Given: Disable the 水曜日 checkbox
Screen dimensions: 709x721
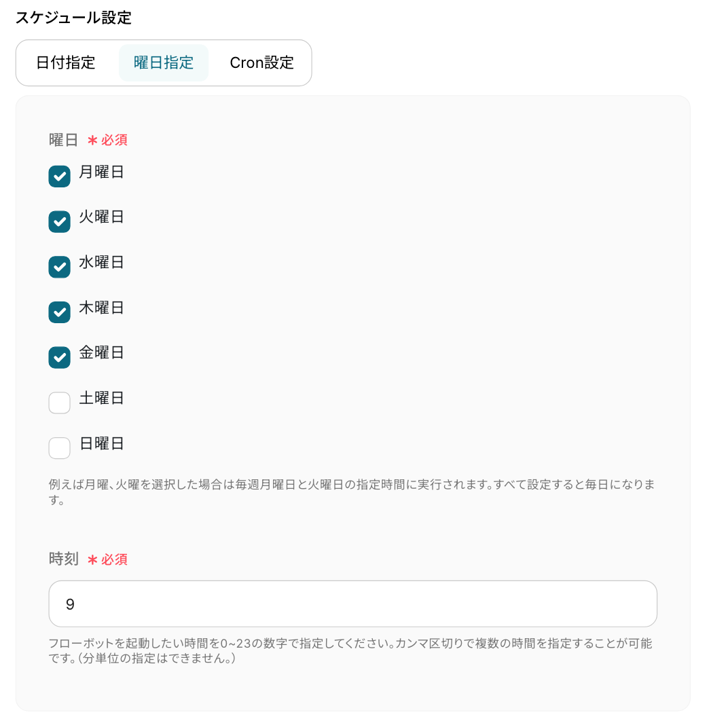Looking at the screenshot, I should pyautogui.click(x=59, y=267).
